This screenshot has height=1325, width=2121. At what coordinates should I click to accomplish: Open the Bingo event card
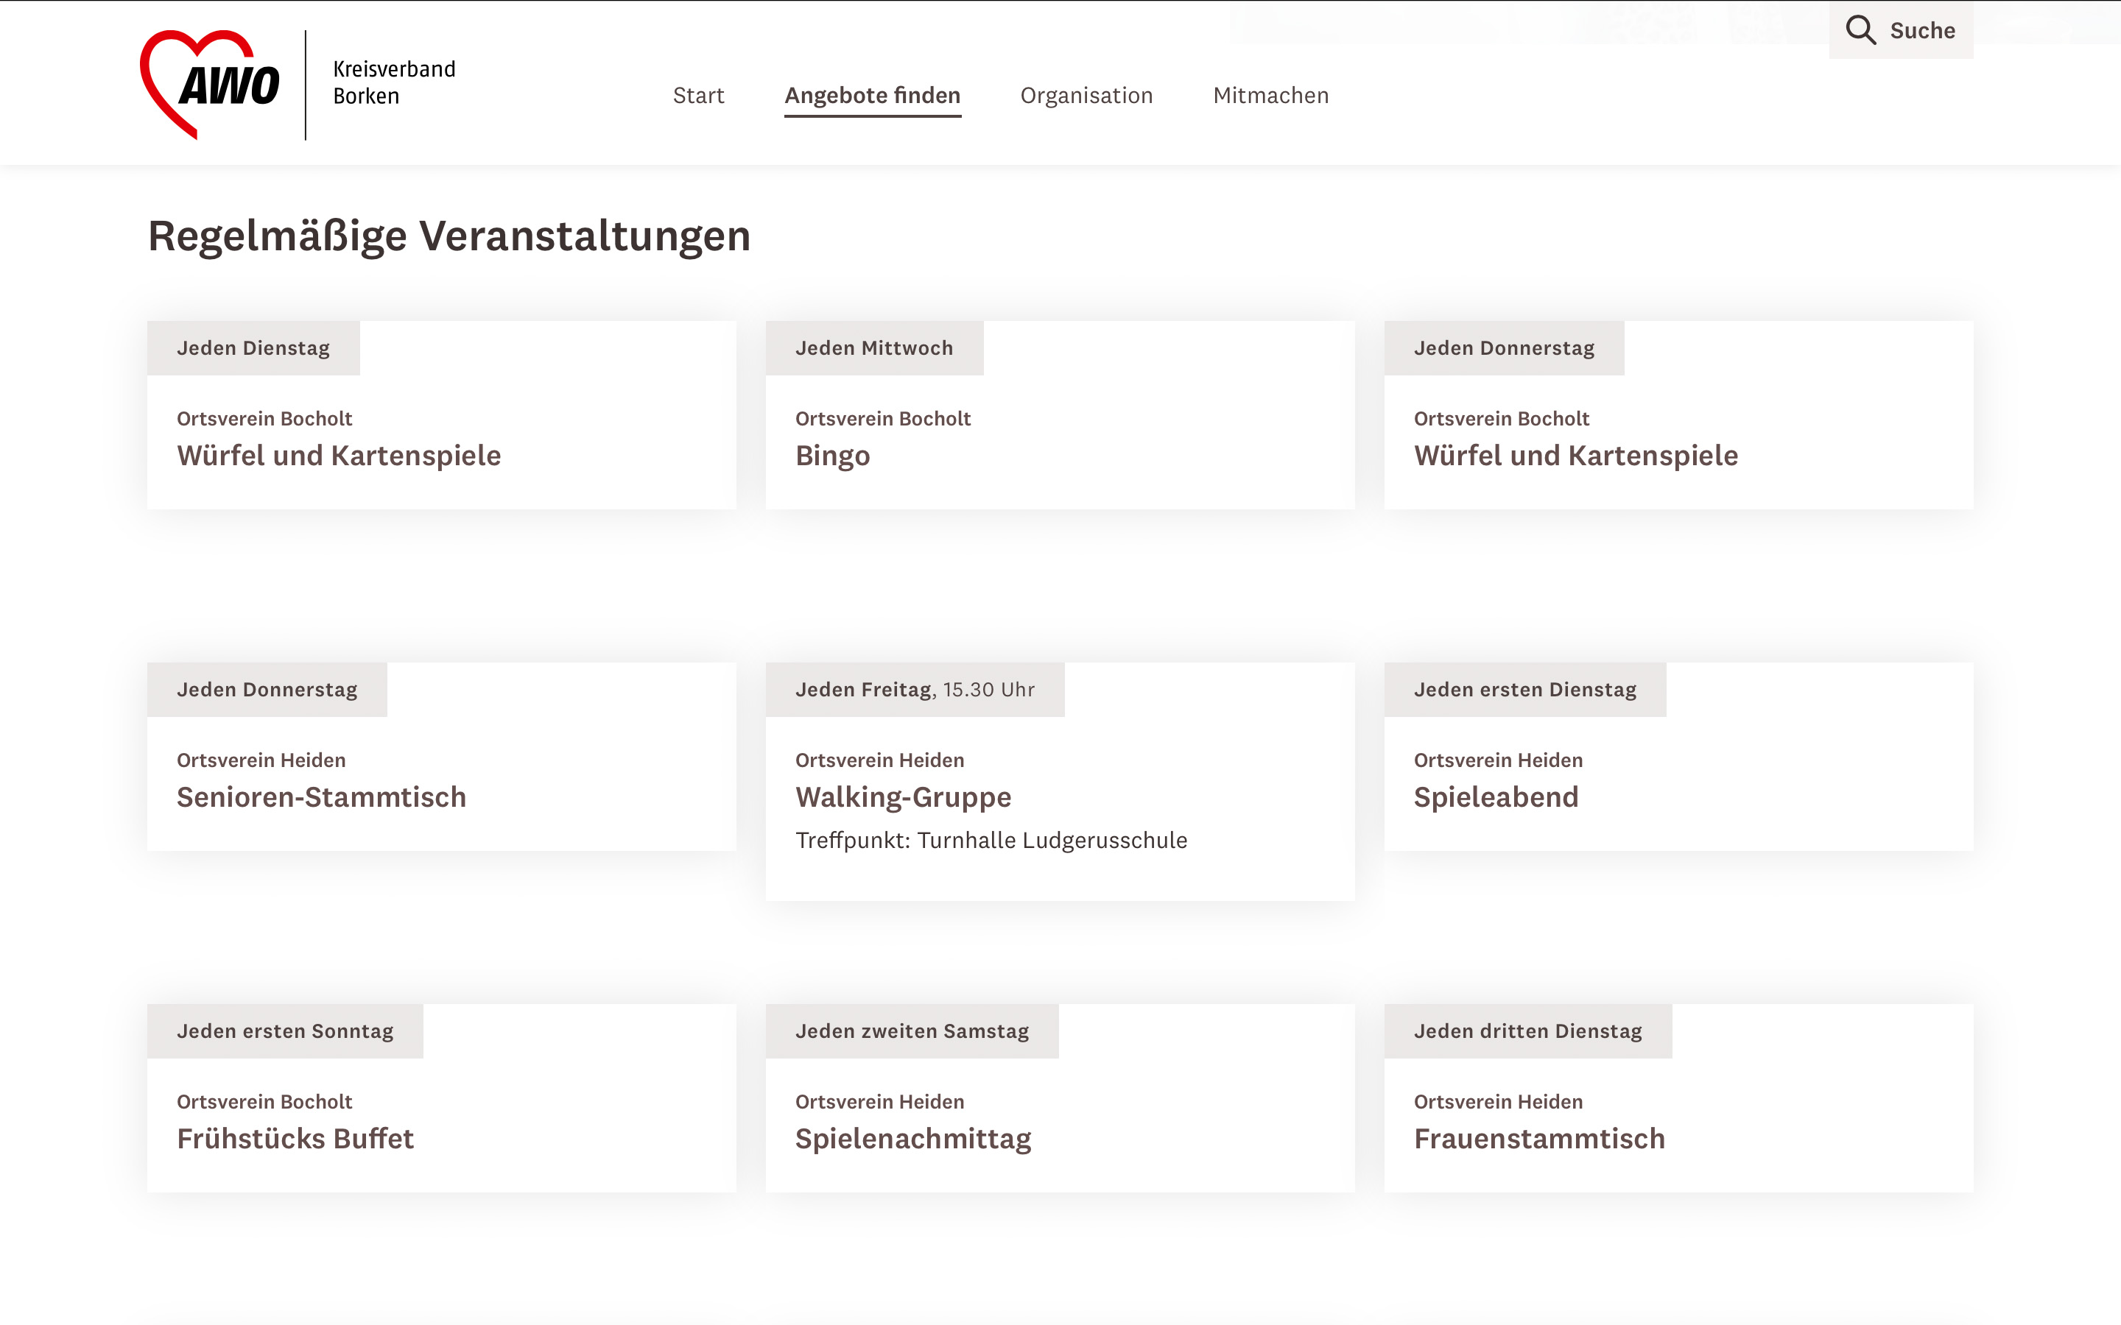[x=831, y=456]
